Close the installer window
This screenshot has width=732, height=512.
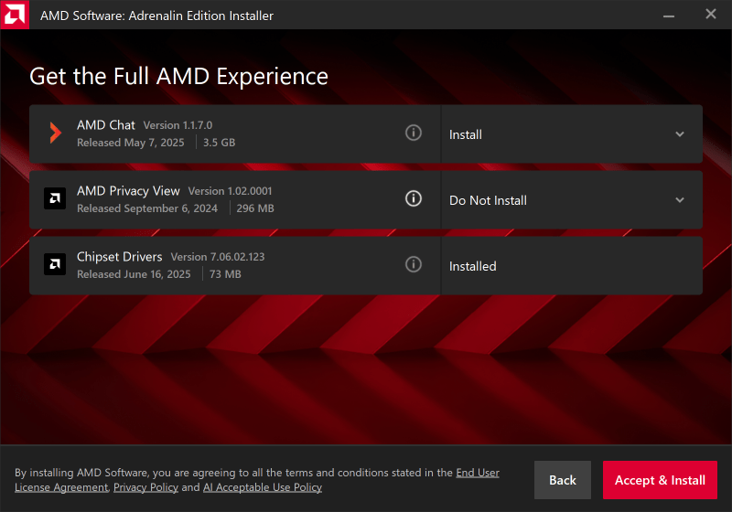(711, 14)
